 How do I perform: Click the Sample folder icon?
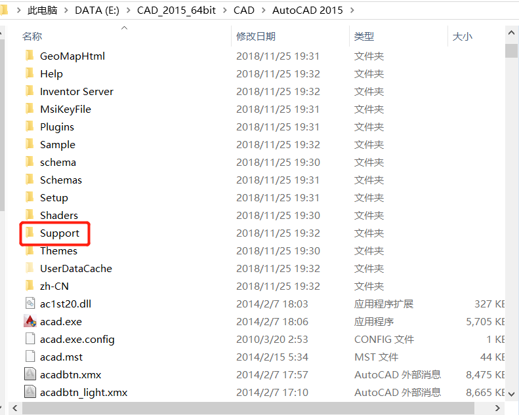pyautogui.click(x=30, y=144)
